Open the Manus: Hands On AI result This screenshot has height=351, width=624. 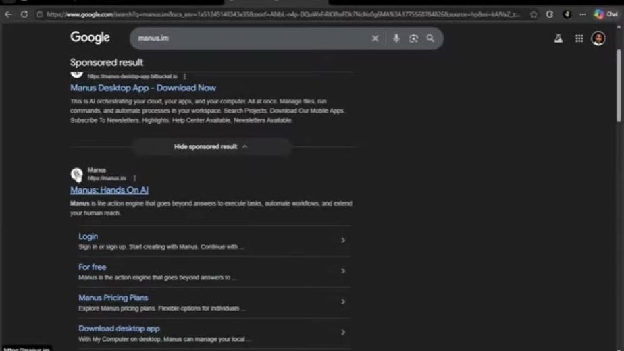point(109,190)
